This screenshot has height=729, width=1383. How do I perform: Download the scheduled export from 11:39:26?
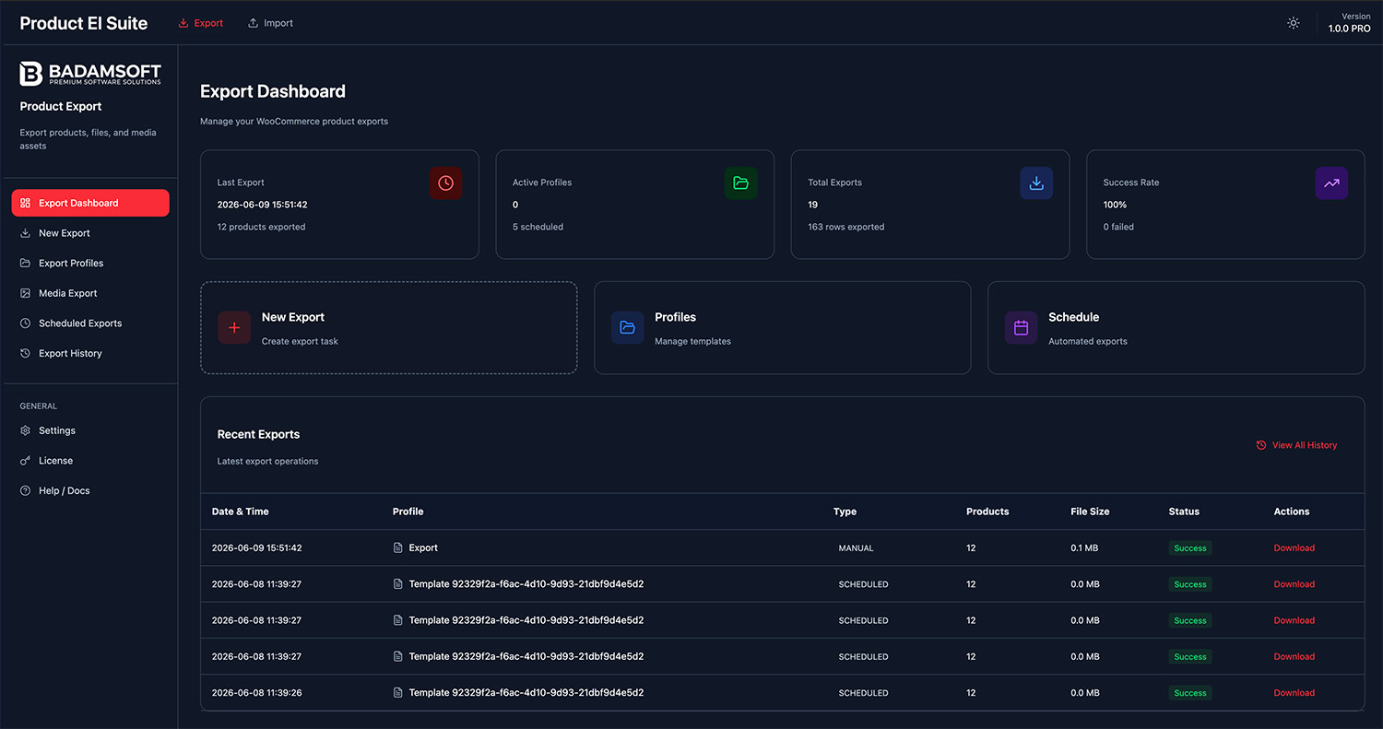1294,693
